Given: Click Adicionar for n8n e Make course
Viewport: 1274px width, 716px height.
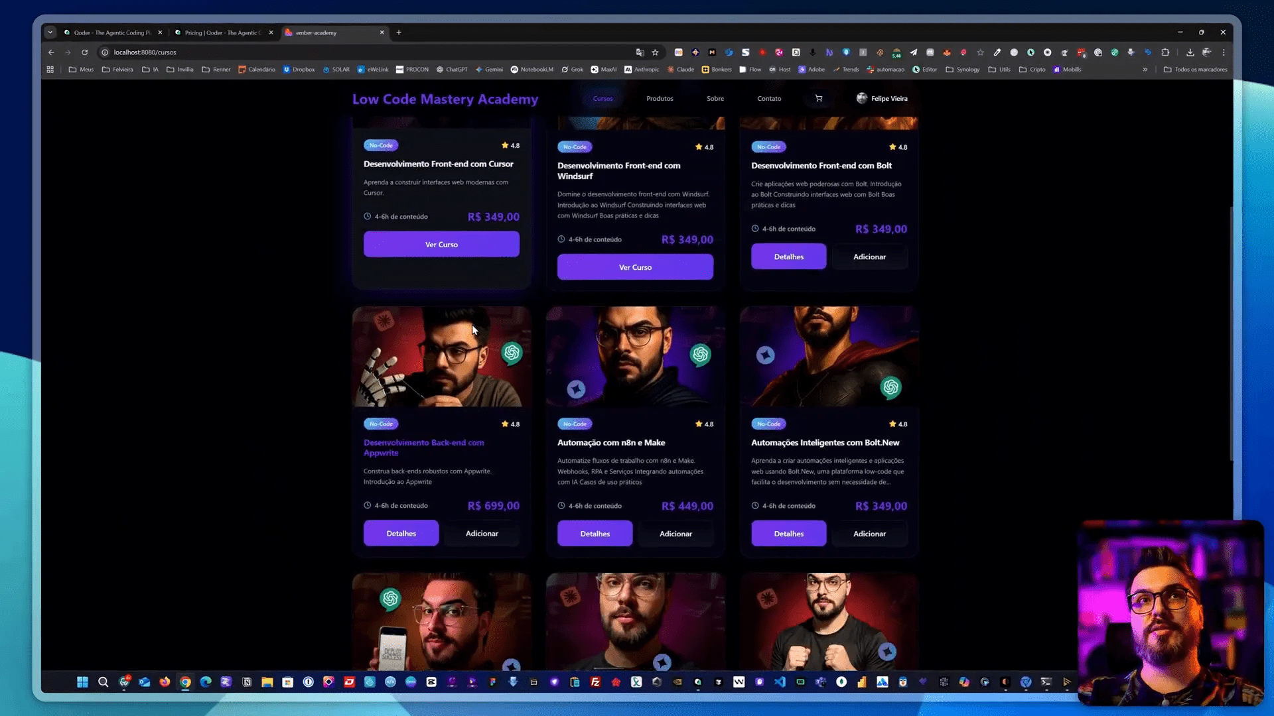Looking at the screenshot, I should point(675,534).
